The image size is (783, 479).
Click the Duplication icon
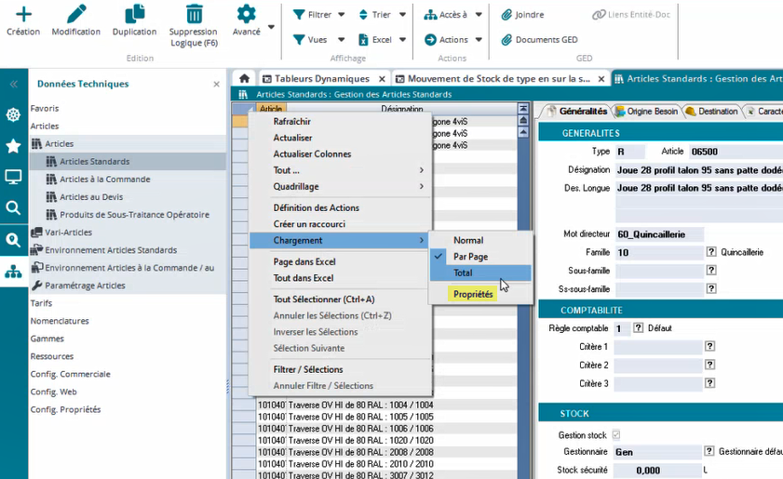(x=135, y=14)
